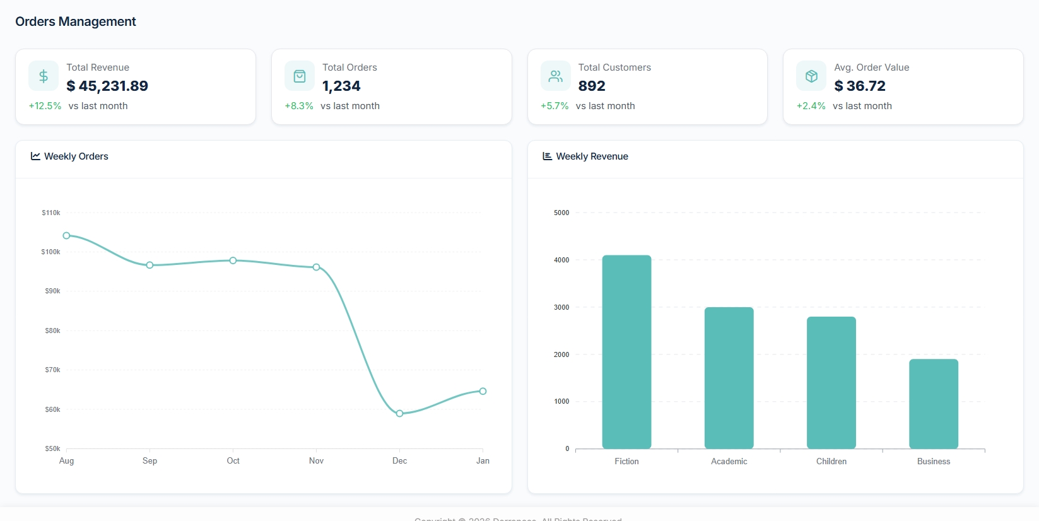1039x521 pixels.
Task: Click the Orders Management page heading
Action: click(76, 21)
